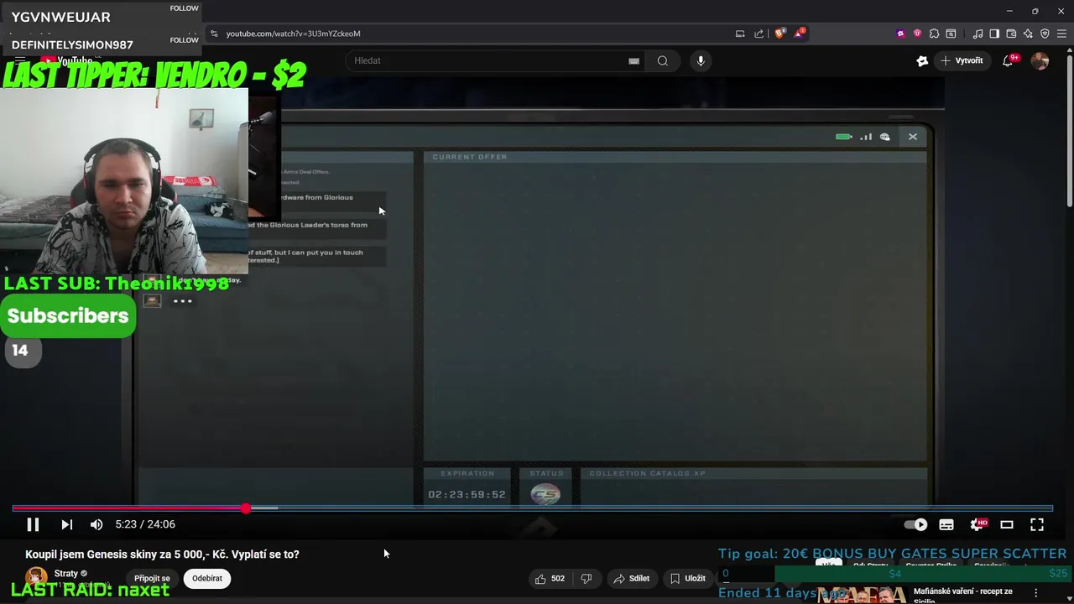The image size is (1074, 604).
Task: Open the Subscribers green widget
Action: tap(68, 315)
